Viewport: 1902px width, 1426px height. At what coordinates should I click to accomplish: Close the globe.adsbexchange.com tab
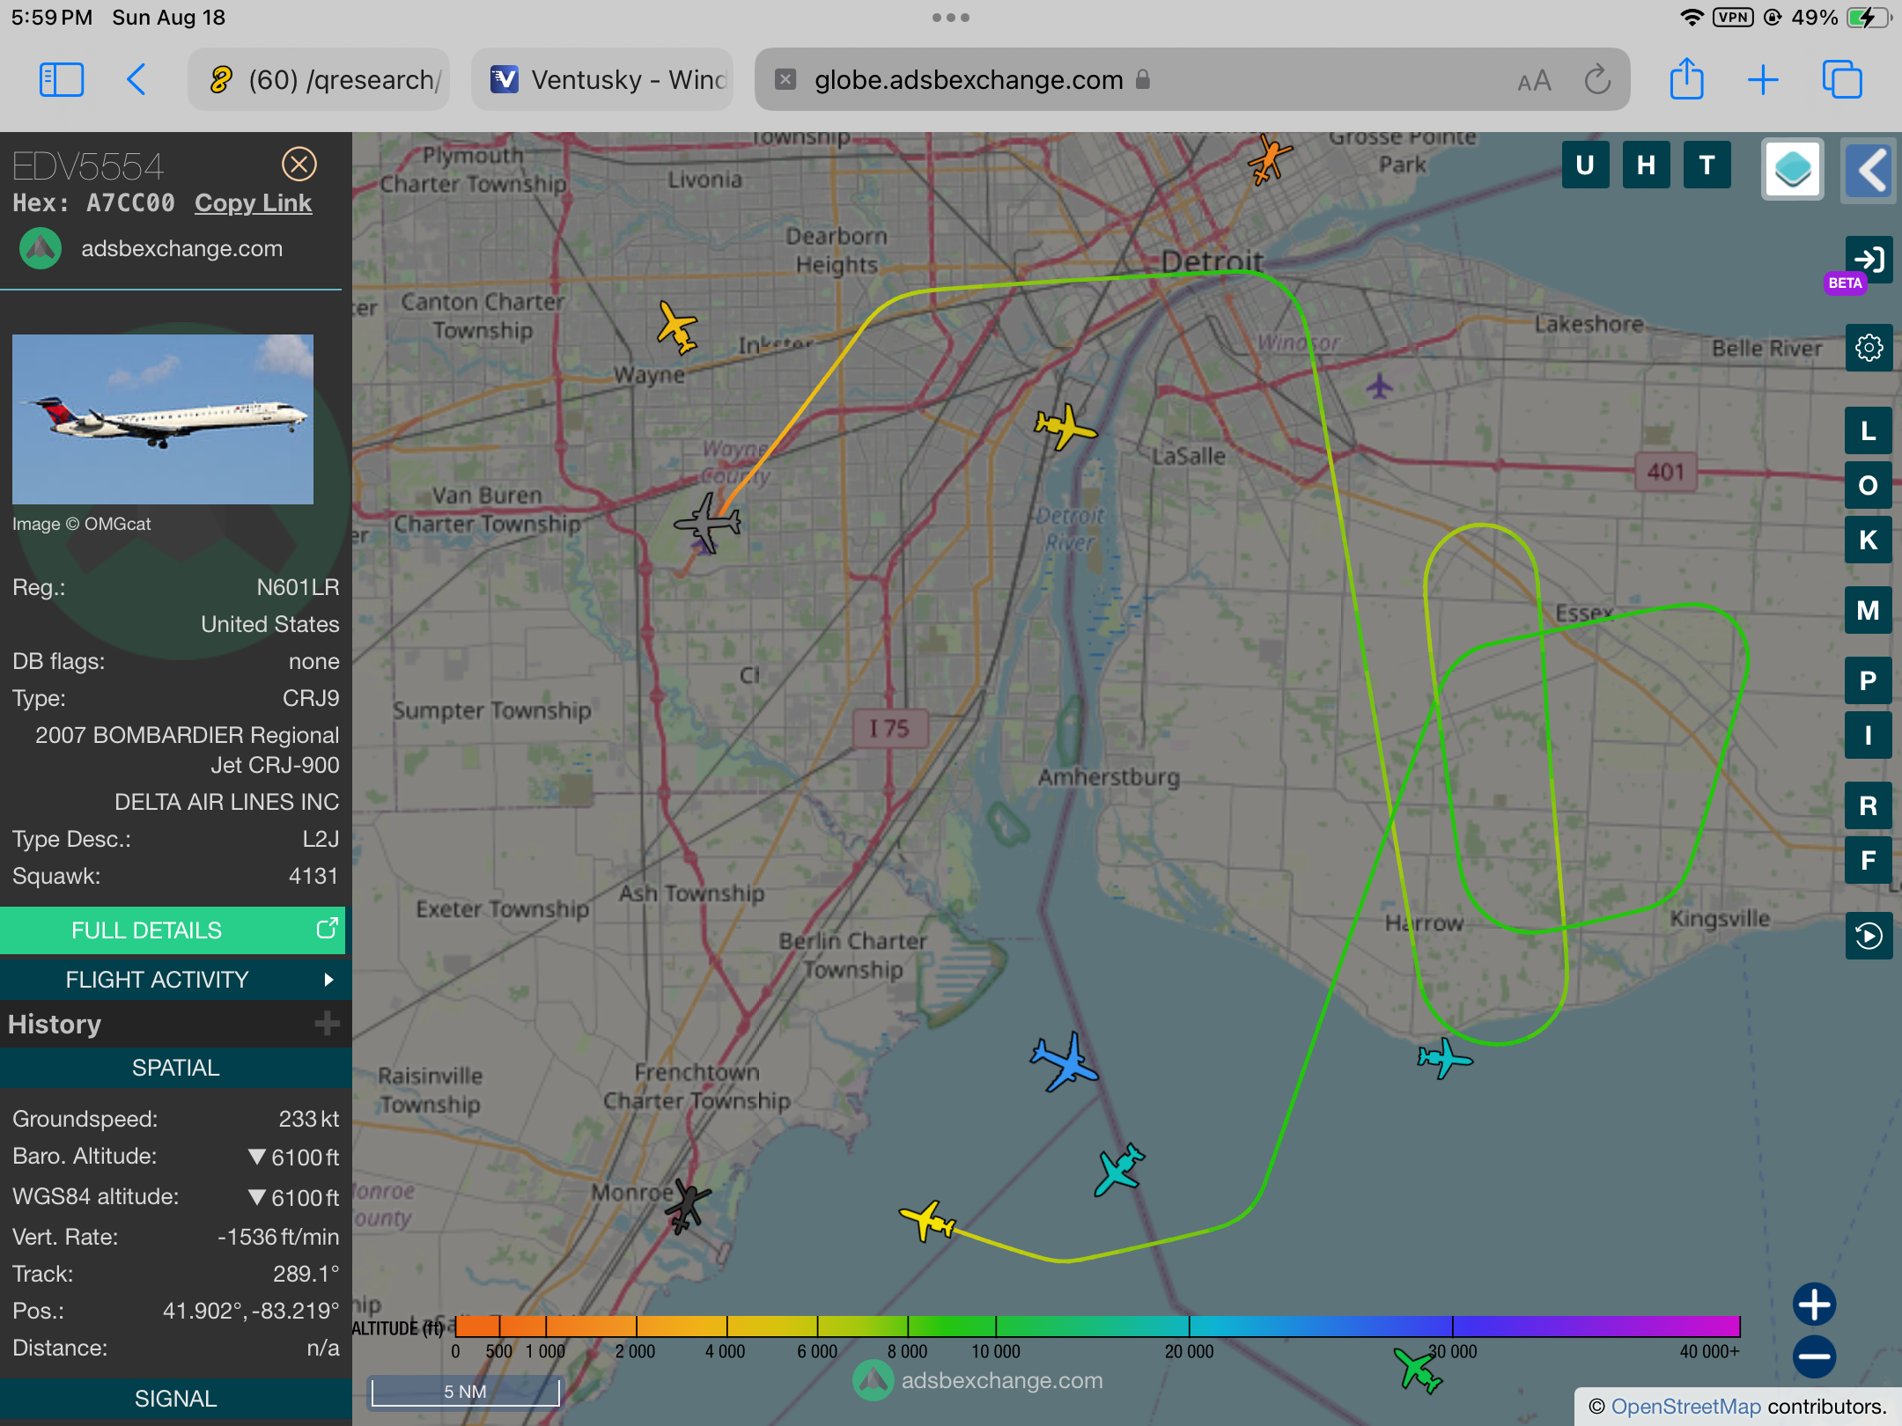pos(785,80)
